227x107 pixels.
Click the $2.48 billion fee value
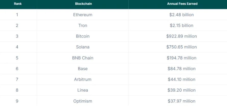[x=182, y=15]
